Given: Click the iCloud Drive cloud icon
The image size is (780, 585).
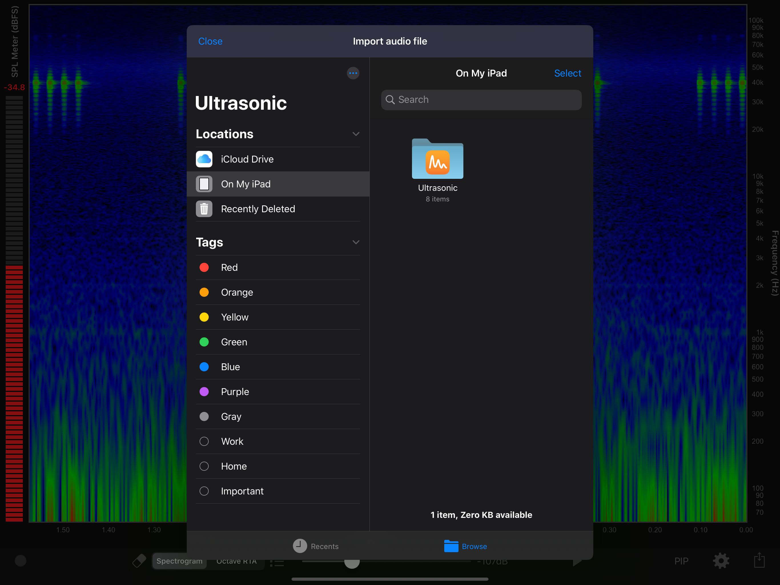Looking at the screenshot, I should [x=204, y=159].
